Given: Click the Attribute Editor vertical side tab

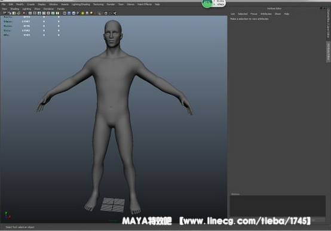Looking at the screenshot, I should [328, 51].
